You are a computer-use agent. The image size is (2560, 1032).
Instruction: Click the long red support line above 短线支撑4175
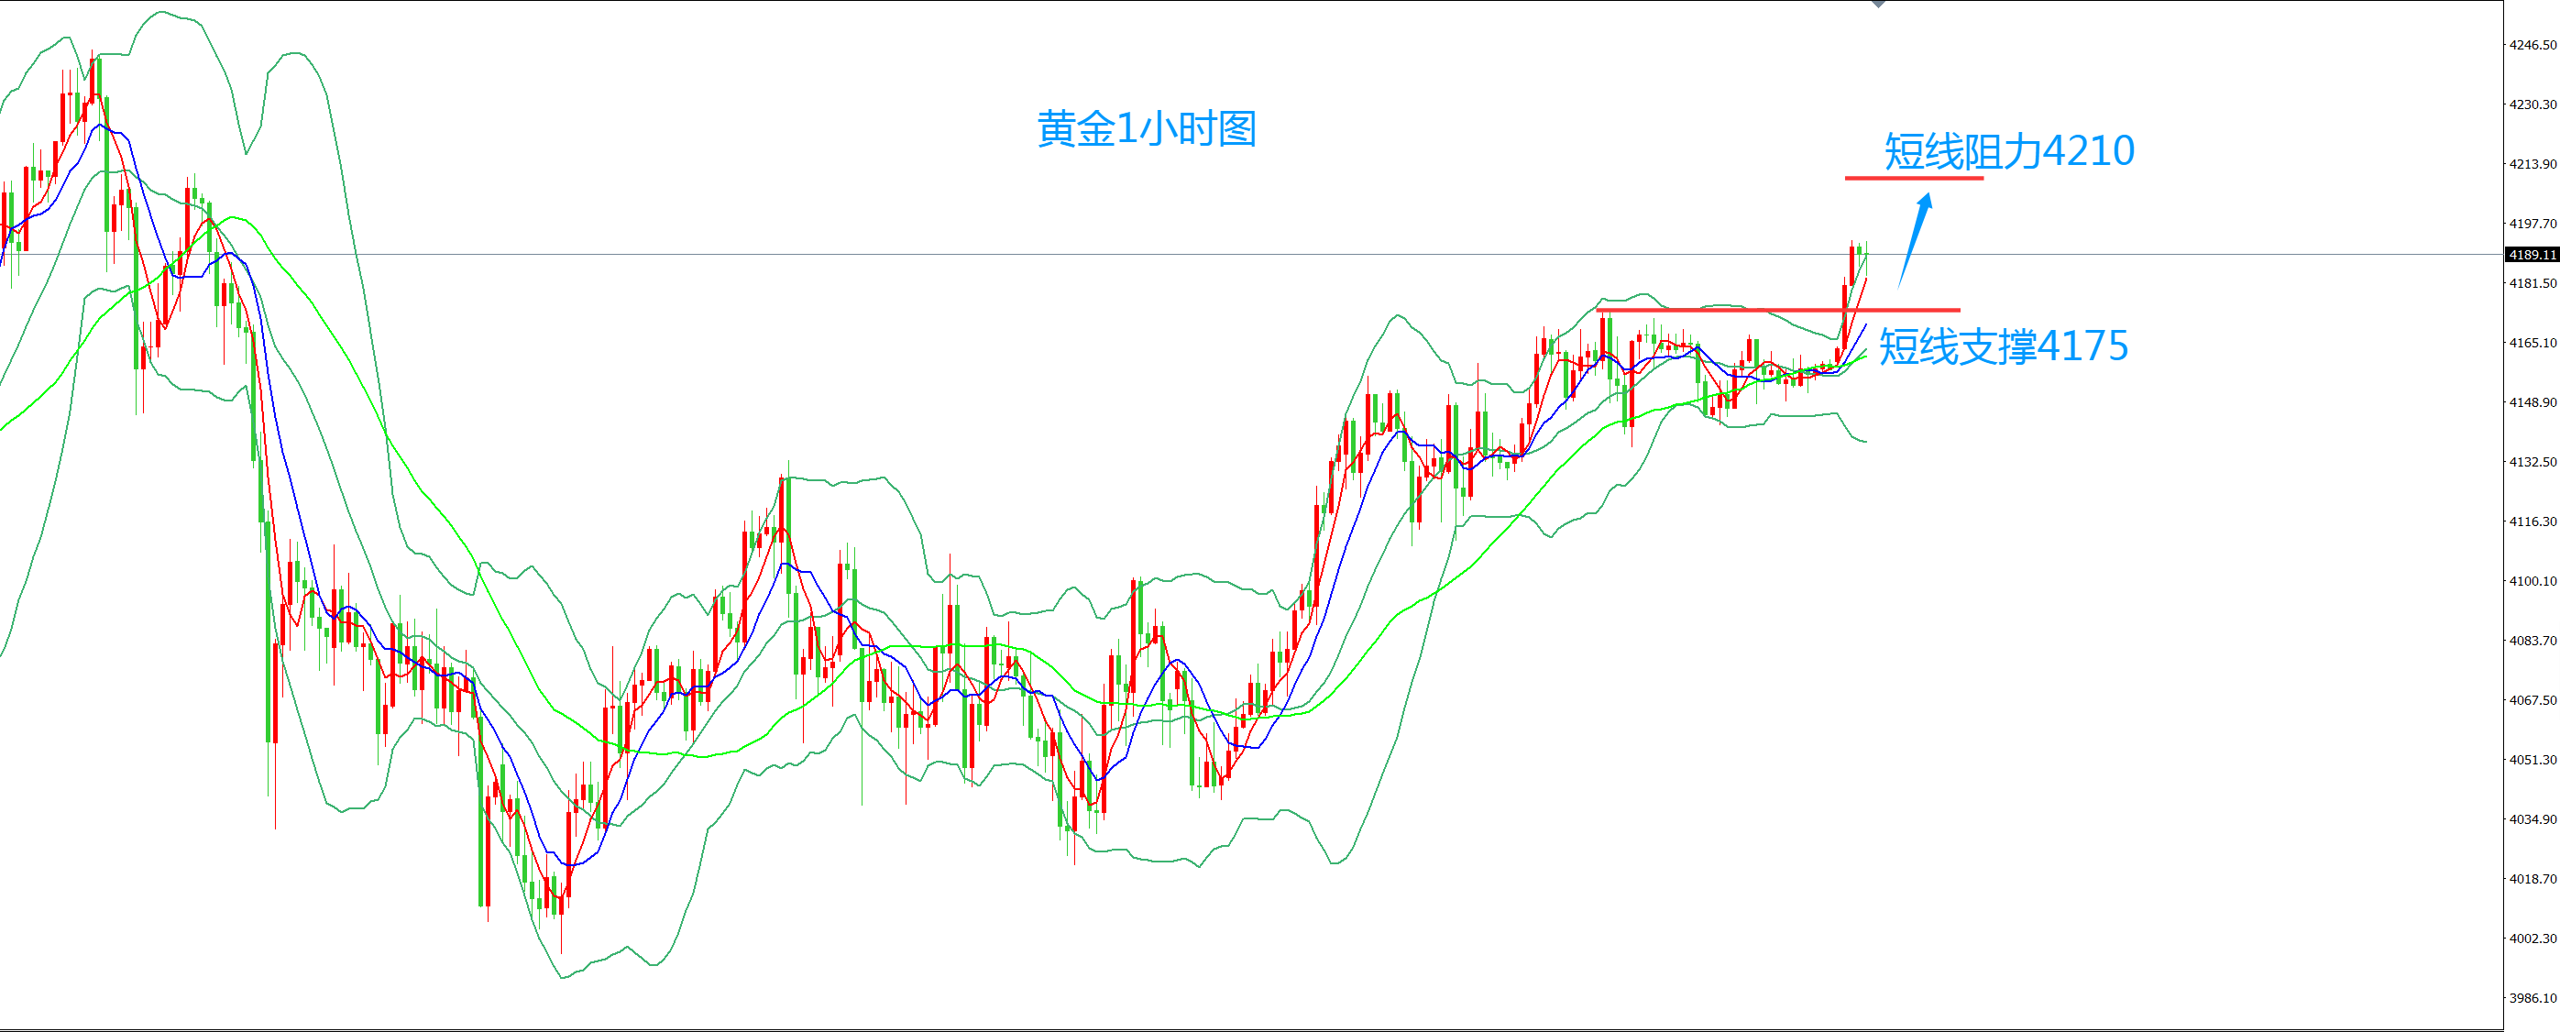click(x=1779, y=310)
